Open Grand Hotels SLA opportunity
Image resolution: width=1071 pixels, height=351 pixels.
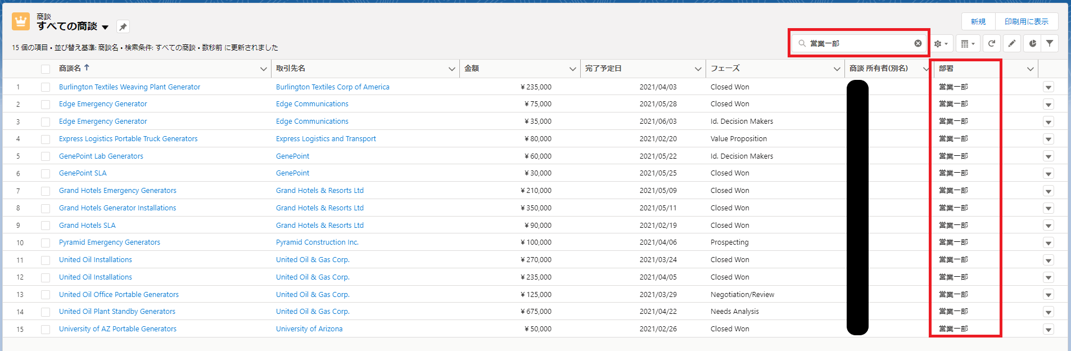[87, 225]
